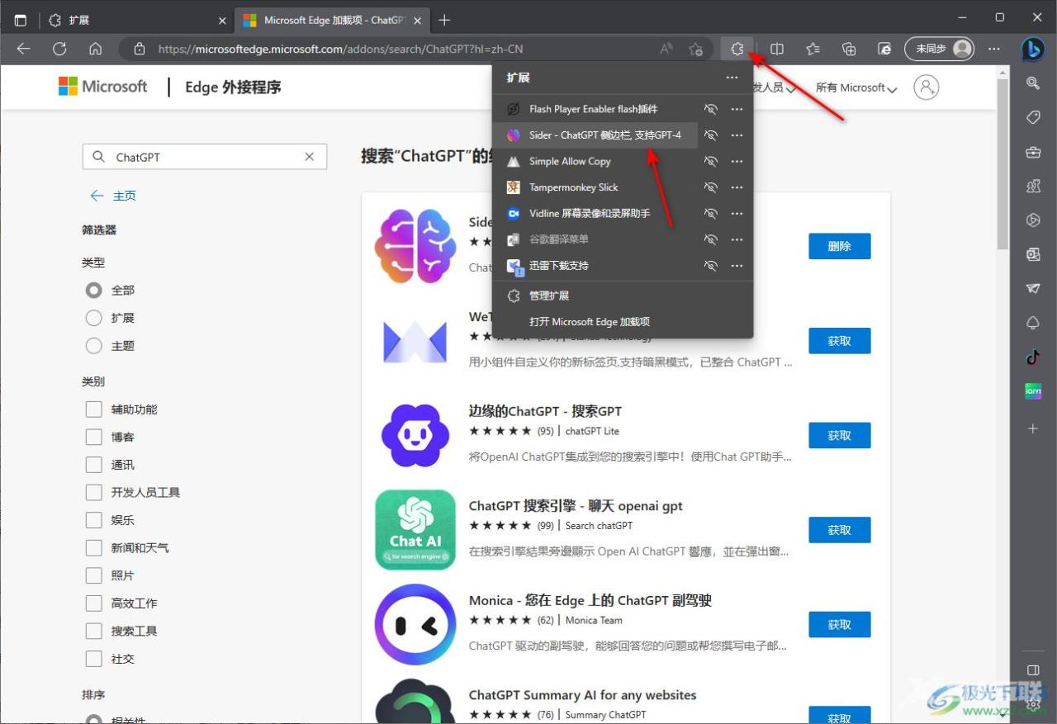
Task: Click the account profile icon on page
Action: pos(927,87)
